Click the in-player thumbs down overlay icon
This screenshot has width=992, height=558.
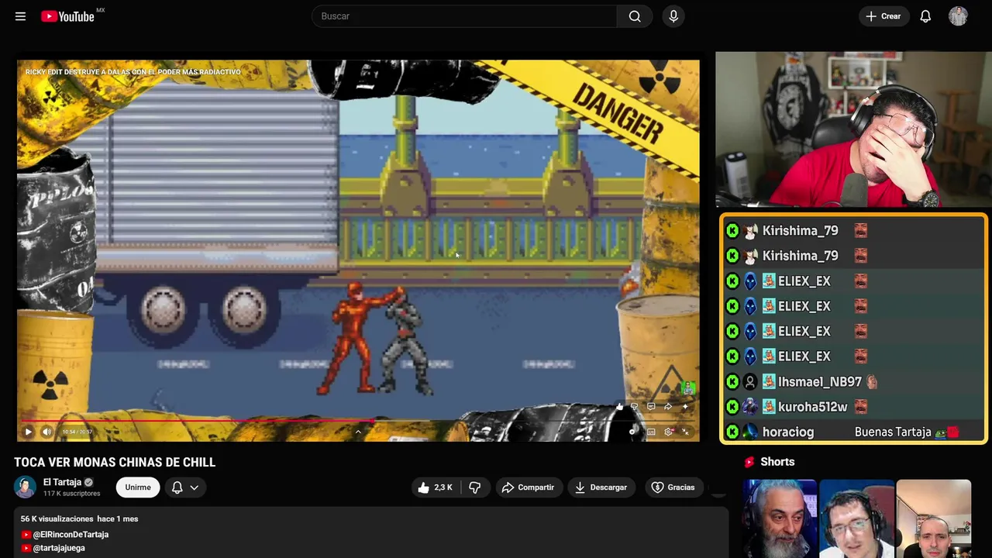(634, 406)
